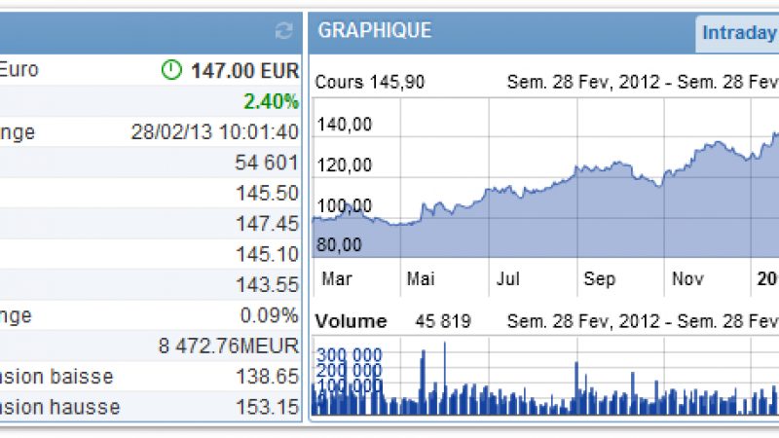Click the 147.45 value in the quote table

click(x=267, y=224)
